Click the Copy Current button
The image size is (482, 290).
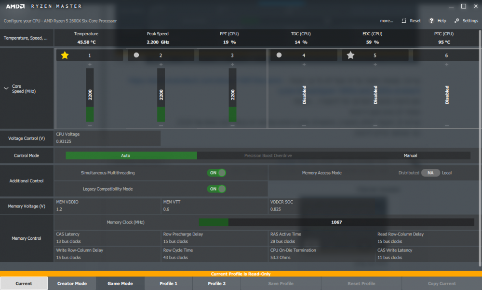click(x=442, y=283)
